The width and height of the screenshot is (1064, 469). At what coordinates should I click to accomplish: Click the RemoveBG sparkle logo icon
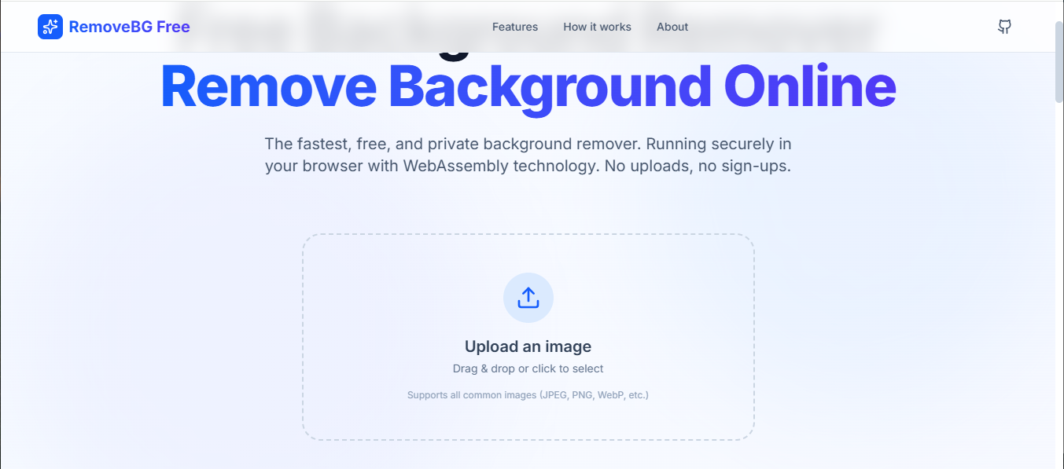(x=50, y=27)
